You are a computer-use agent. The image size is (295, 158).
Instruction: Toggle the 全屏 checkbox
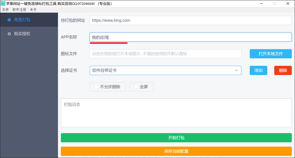[x=136, y=87]
